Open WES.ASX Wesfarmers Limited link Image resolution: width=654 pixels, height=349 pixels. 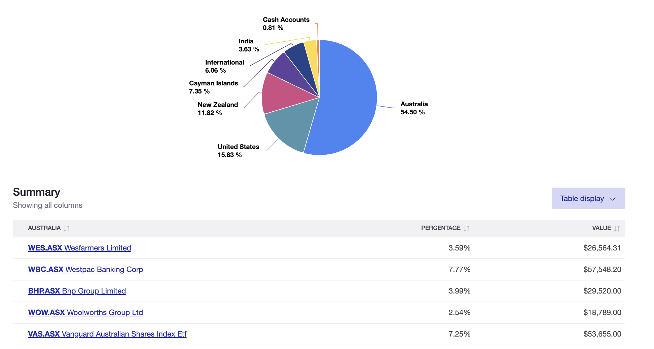click(x=79, y=248)
